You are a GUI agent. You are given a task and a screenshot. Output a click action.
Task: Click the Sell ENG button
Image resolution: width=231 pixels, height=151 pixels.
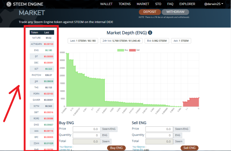190,148
